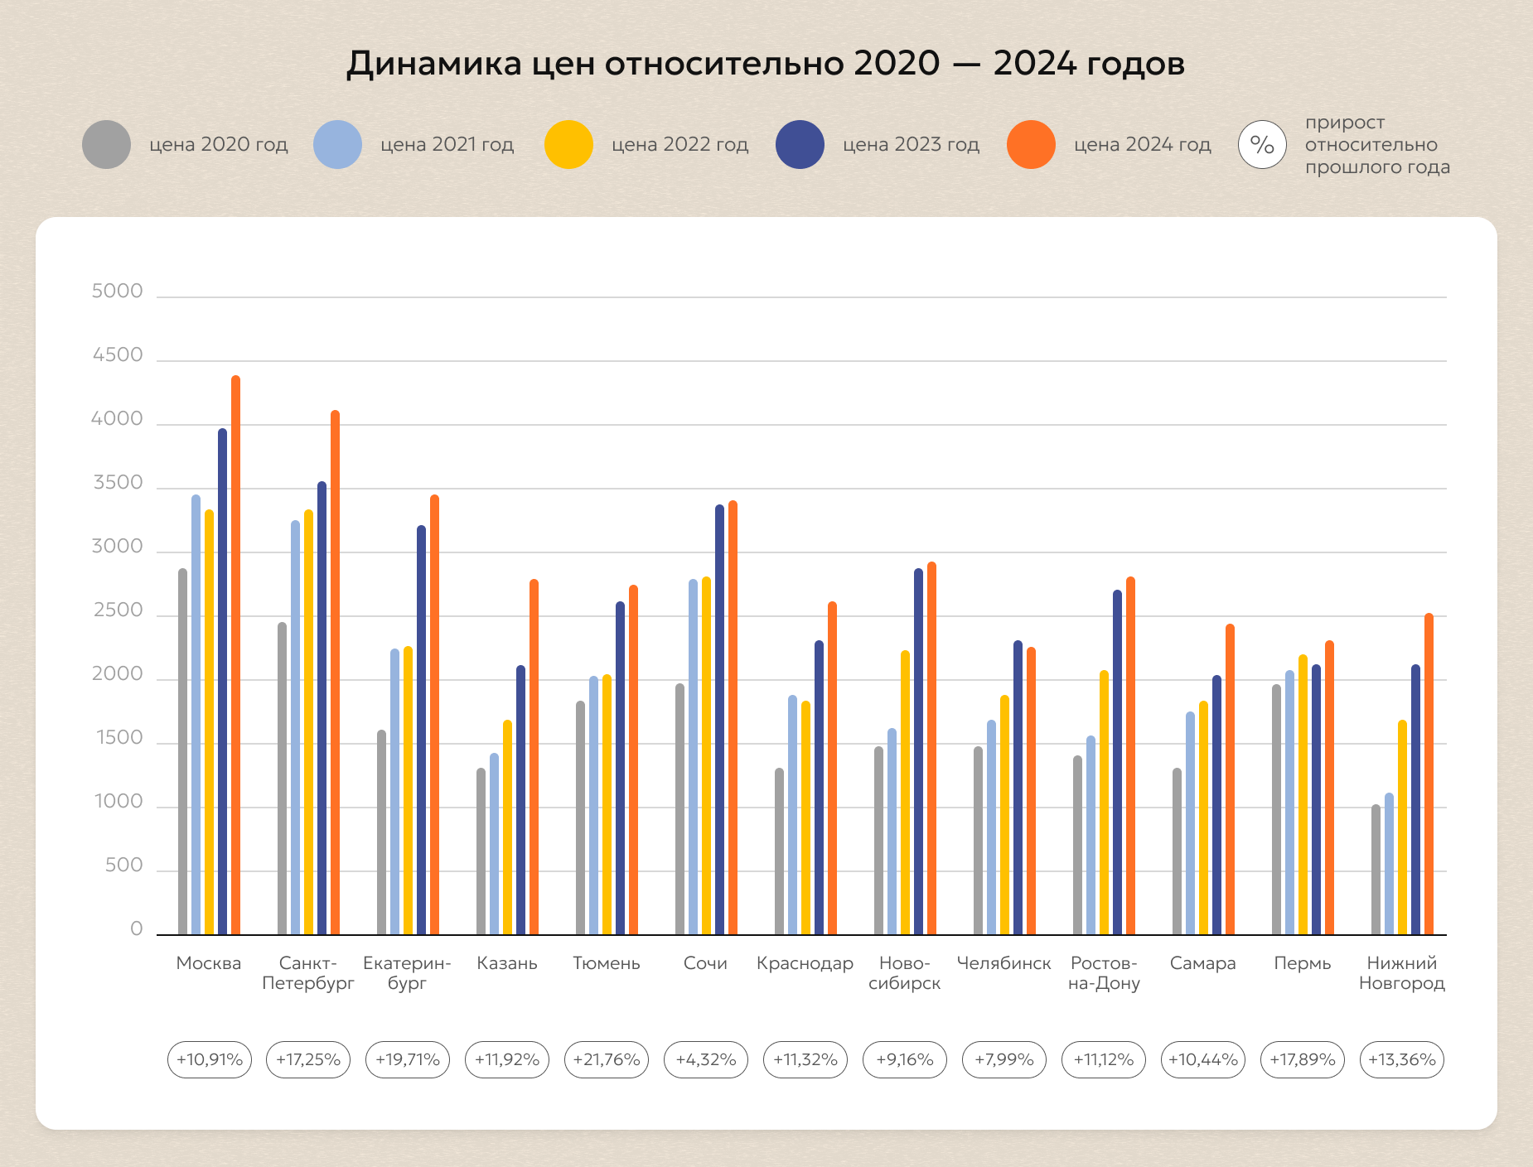The width and height of the screenshot is (1533, 1167).
Task: Click the +21,76% growth badge for Тюмень
Action: pos(607,1059)
